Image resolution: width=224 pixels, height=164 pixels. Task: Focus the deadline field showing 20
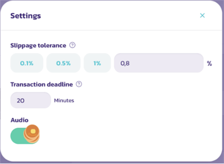point(30,100)
